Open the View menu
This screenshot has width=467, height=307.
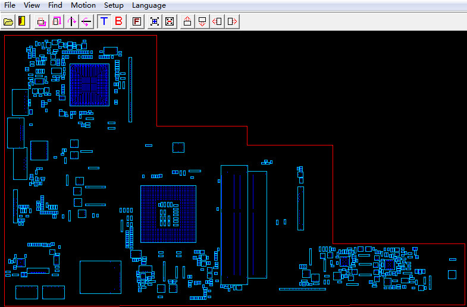[x=32, y=5]
